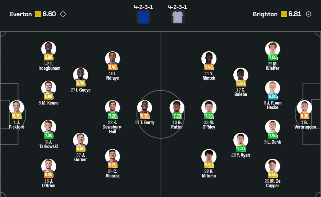Viewport: 321px width, 197px height.
Task: Open the Everton team name link
Action: coord(21,14)
